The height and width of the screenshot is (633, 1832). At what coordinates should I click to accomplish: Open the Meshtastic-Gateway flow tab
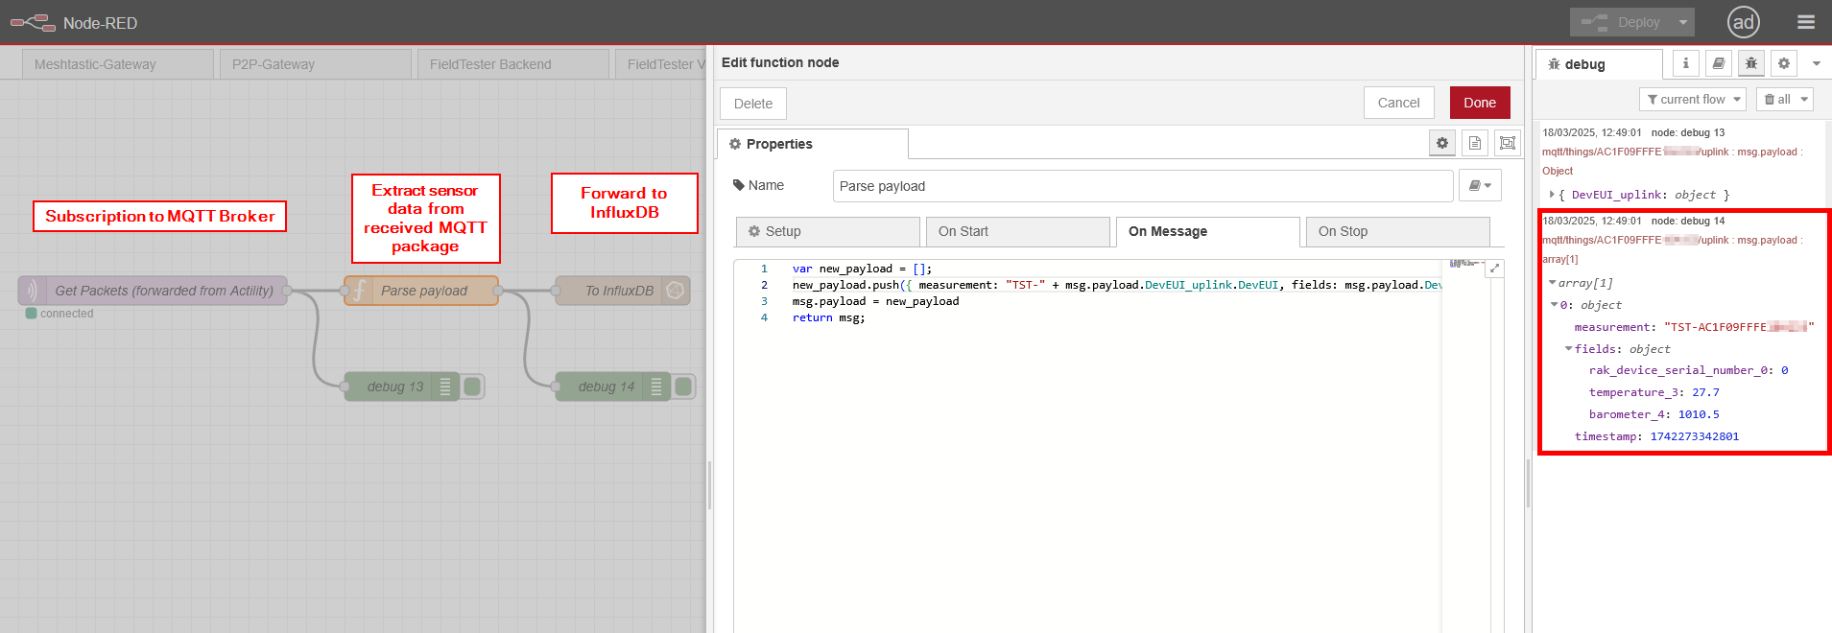point(118,64)
